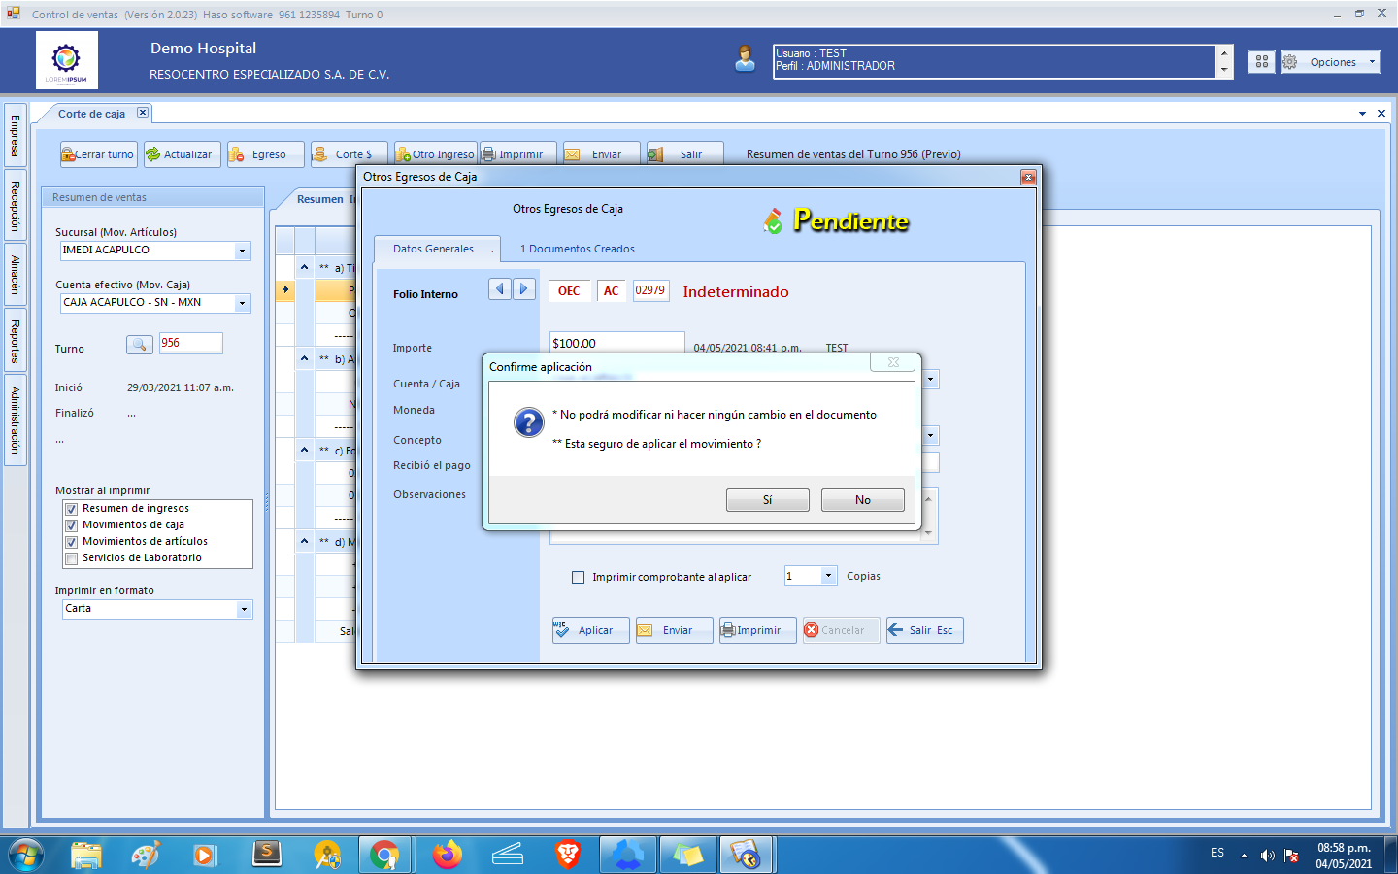Image resolution: width=1398 pixels, height=874 pixels.
Task: Decline by clicking No
Action: coord(862,500)
